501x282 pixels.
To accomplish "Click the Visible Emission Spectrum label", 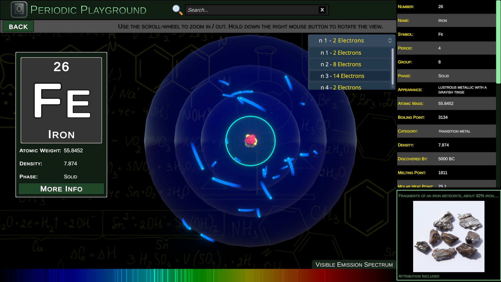I will [x=354, y=265].
